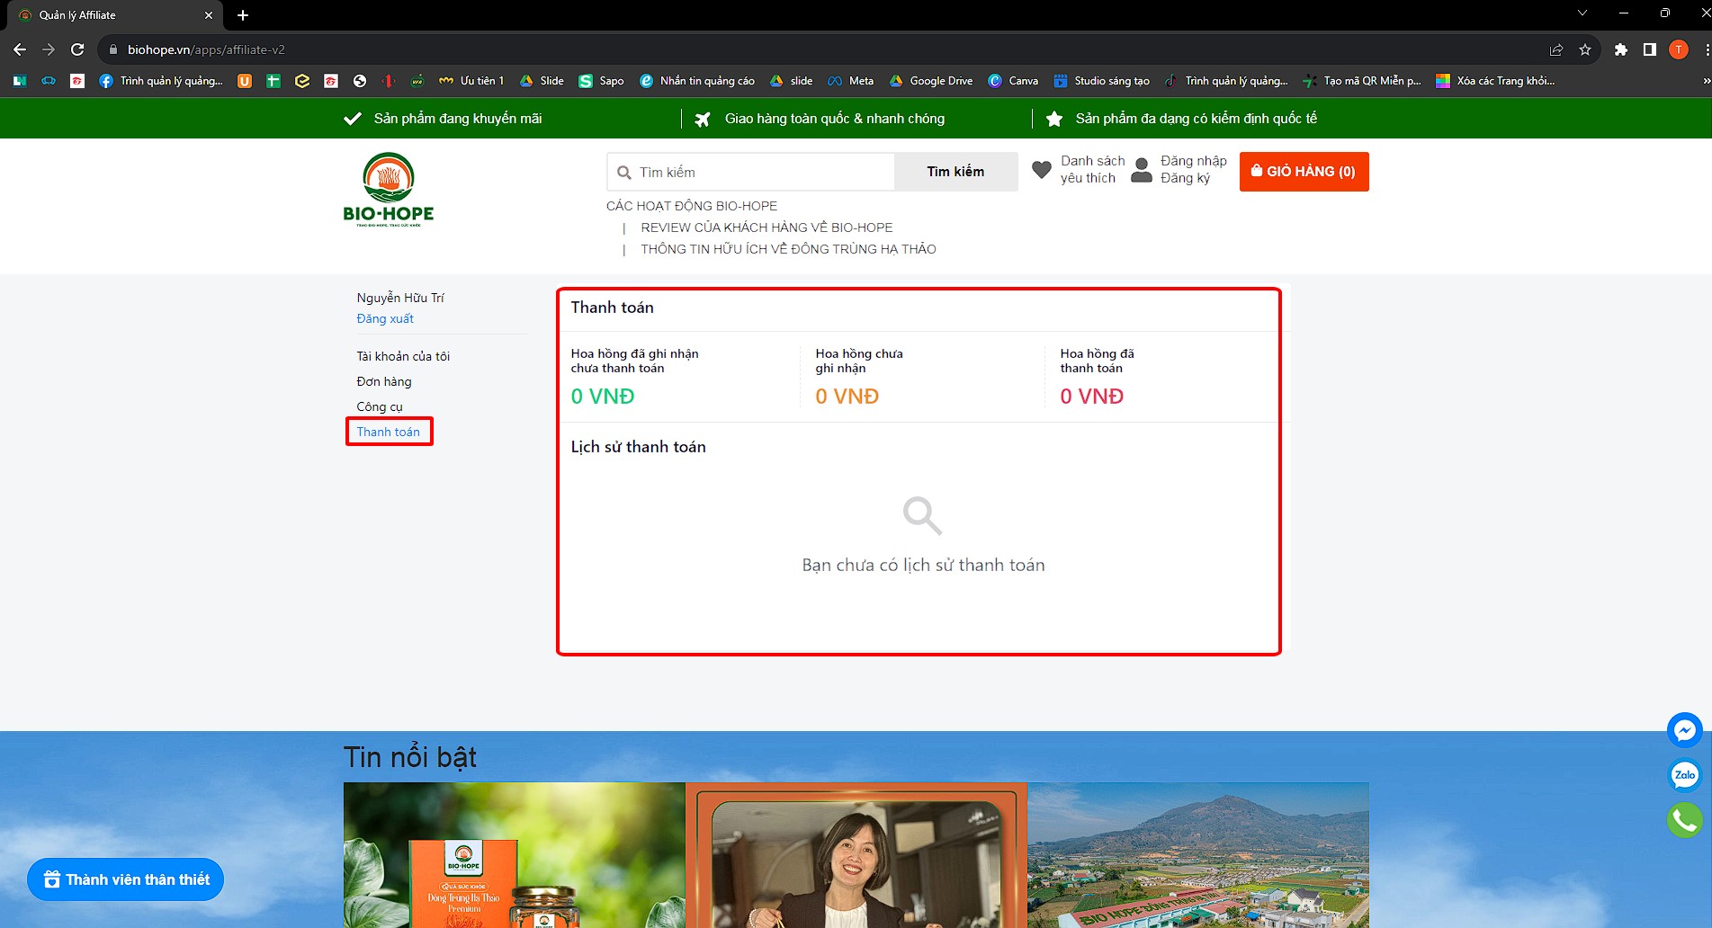This screenshot has width=1712, height=928.
Task: Open Danh sách yêu thích wishlist
Action: 1092,169
